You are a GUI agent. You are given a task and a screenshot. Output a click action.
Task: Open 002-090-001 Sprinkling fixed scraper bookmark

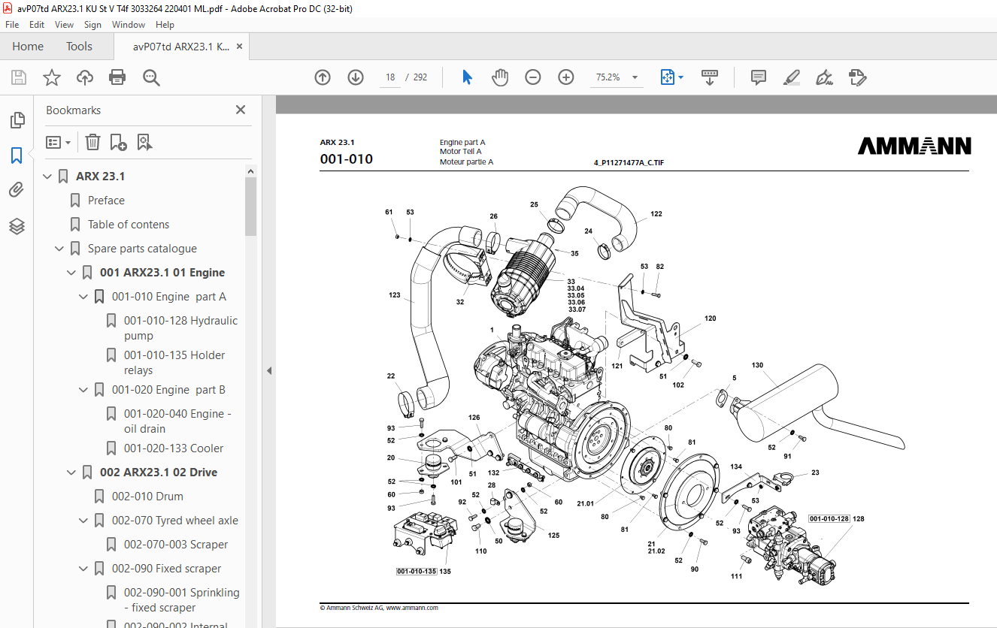(x=181, y=600)
